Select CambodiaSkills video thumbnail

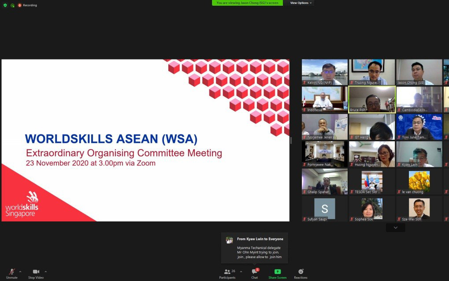(x=419, y=100)
